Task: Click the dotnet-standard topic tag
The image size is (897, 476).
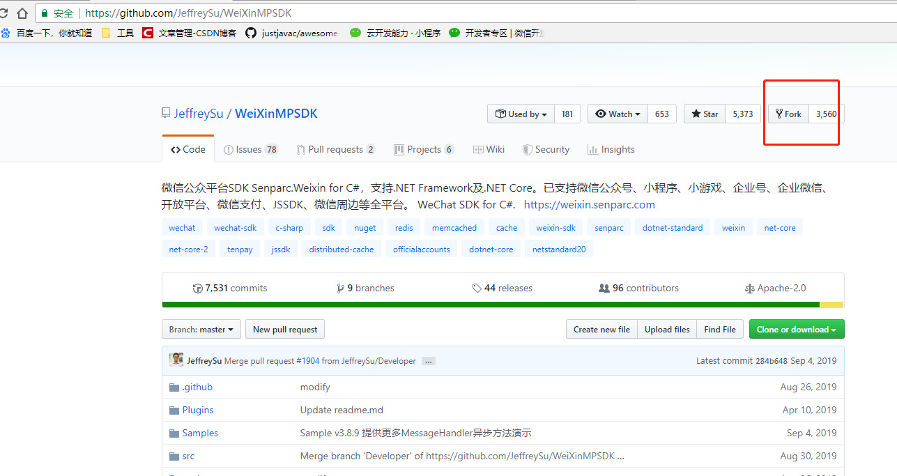Action: pos(673,228)
